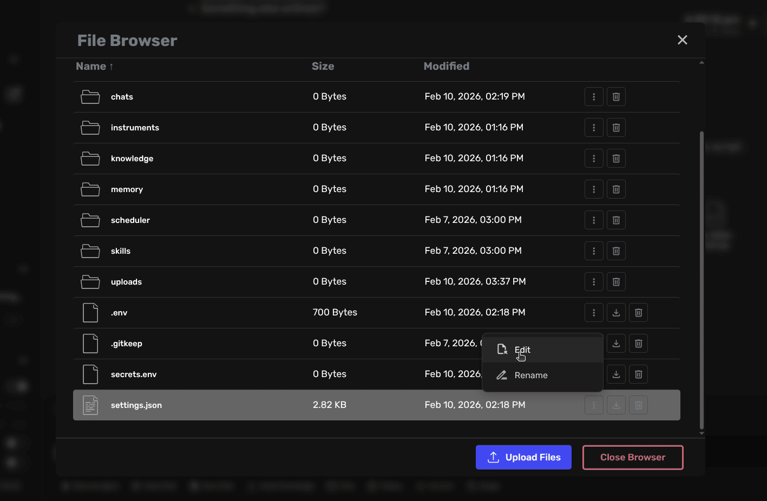Open the more options menu for chats
767x501 pixels.
click(x=594, y=97)
